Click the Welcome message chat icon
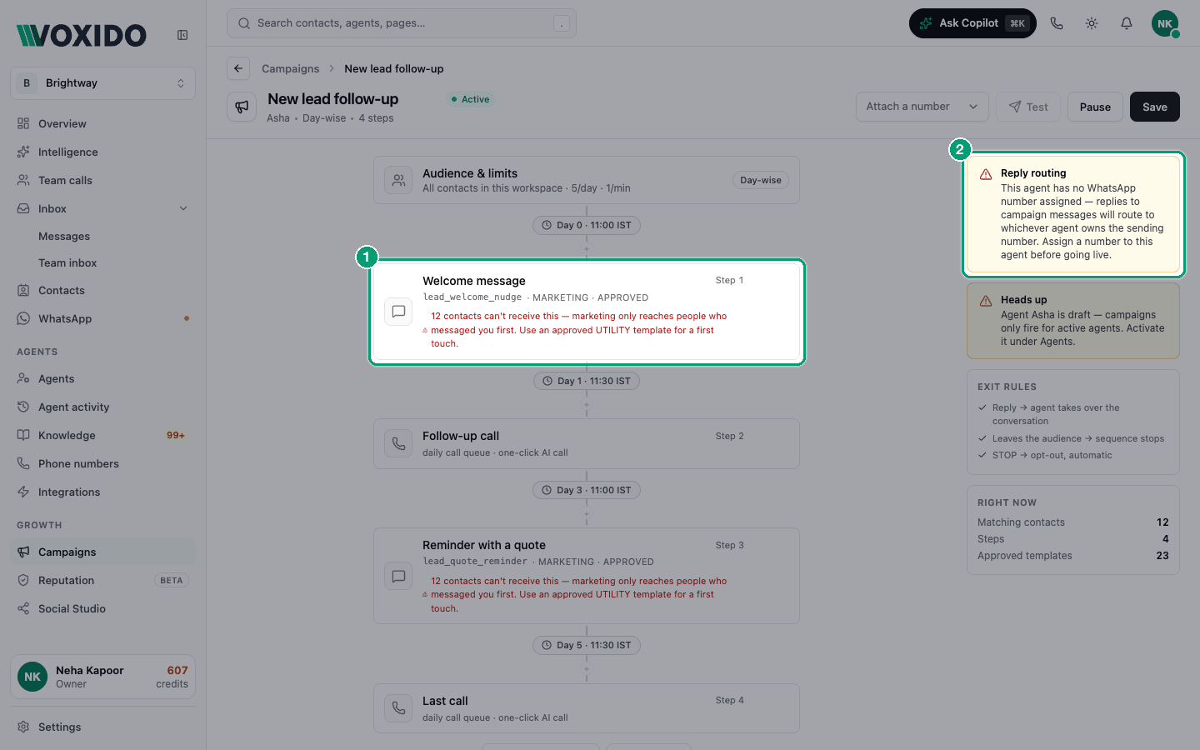This screenshot has width=1200, height=750. pyautogui.click(x=399, y=312)
